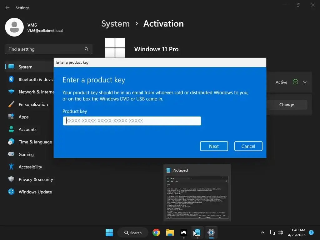320x240 pixels.
Task: Click the System monitor icon in sidebar
Action: pos(11,67)
